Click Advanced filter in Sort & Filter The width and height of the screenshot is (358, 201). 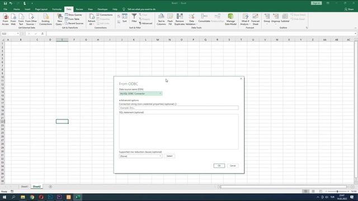point(145,23)
